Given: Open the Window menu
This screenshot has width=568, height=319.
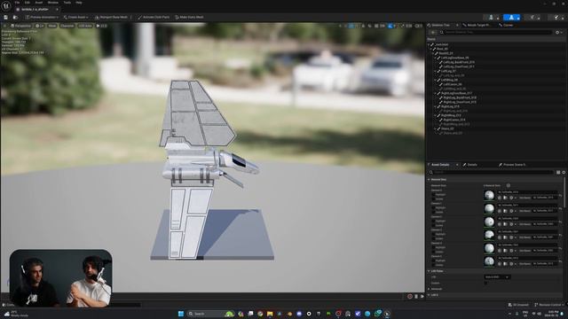Looking at the screenshot, I should (x=53, y=3).
